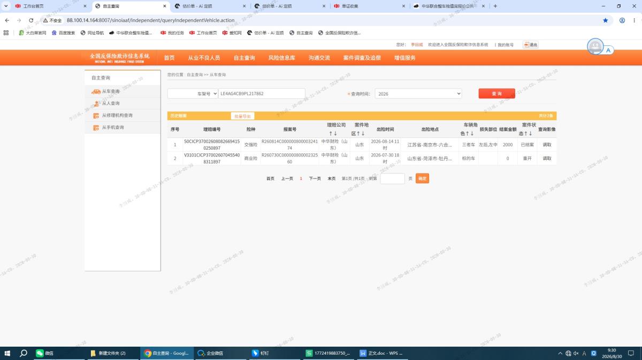Click the browser reload icon
Viewport: 642px width, 360px height.
click(32, 20)
